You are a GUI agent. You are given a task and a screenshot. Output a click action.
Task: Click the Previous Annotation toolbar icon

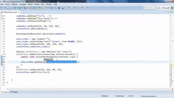[x=72, y=8]
